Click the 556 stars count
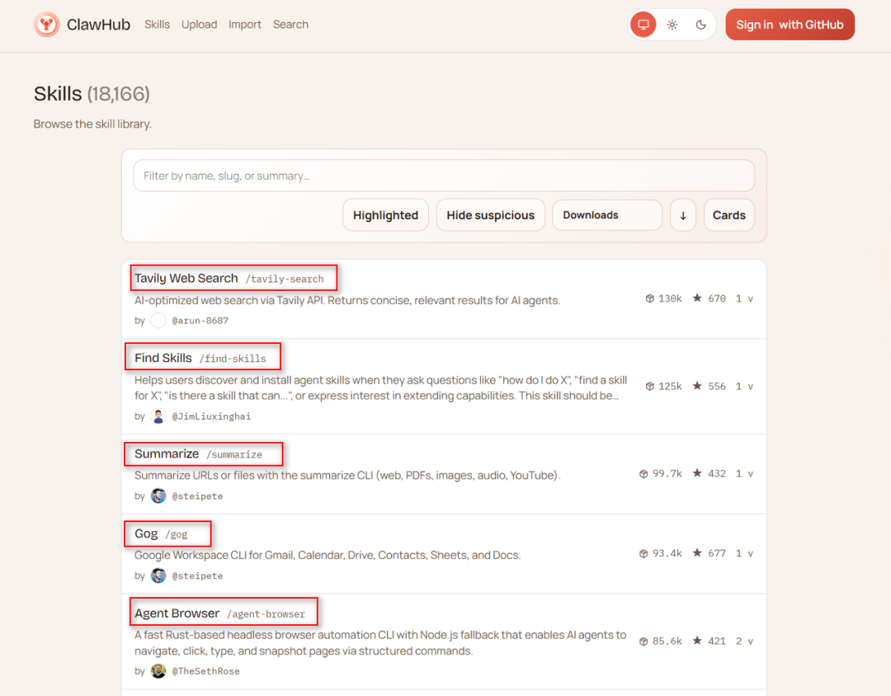 tap(717, 387)
